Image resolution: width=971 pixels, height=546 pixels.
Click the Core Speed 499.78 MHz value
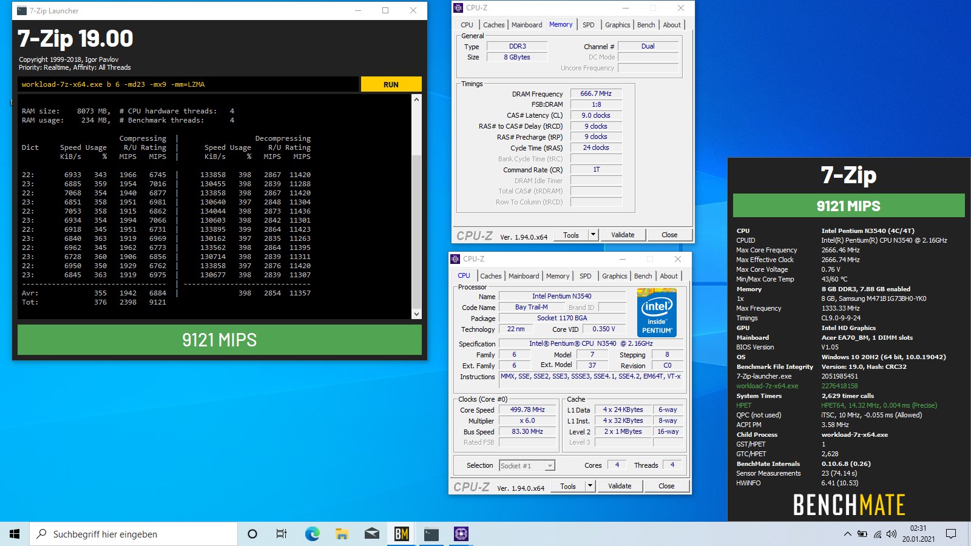coord(527,409)
